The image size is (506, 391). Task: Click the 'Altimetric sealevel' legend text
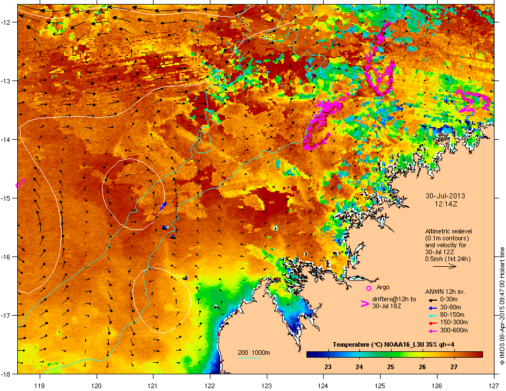click(448, 231)
